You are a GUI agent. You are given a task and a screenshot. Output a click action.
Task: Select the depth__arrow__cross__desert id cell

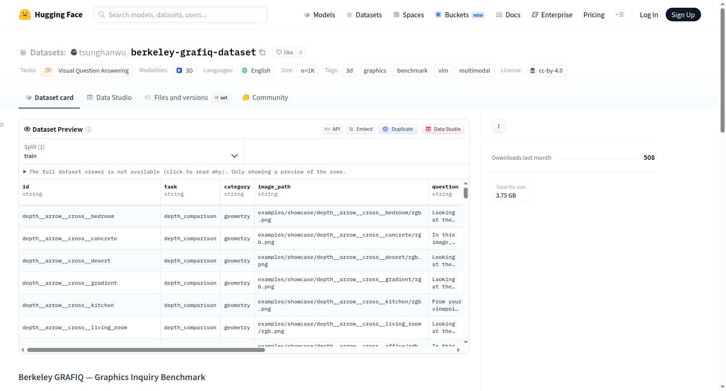tap(89, 261)
